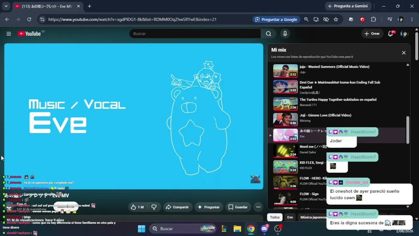Open Chrome media controls icon
Screen dimensions: 419x236
[x=389, y=19]
